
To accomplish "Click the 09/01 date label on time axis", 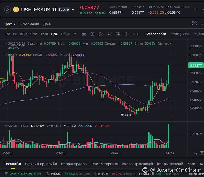I will 170,153.
